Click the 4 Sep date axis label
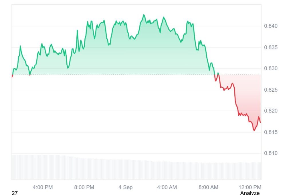This screenshot has height=195, width=293. click(x=126, y=187)
